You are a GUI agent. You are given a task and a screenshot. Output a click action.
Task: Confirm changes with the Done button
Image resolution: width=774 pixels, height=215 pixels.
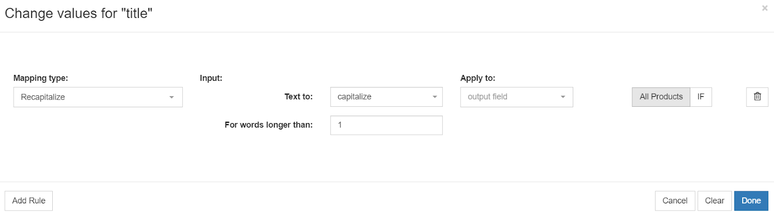751,201
